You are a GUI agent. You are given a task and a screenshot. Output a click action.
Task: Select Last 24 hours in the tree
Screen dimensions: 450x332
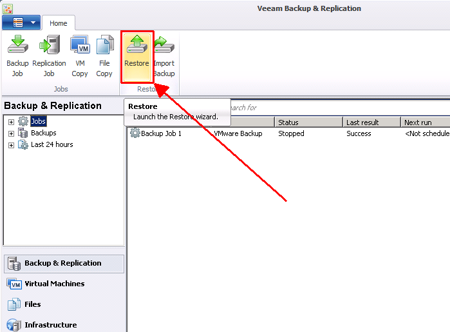(x=52, y=144)
